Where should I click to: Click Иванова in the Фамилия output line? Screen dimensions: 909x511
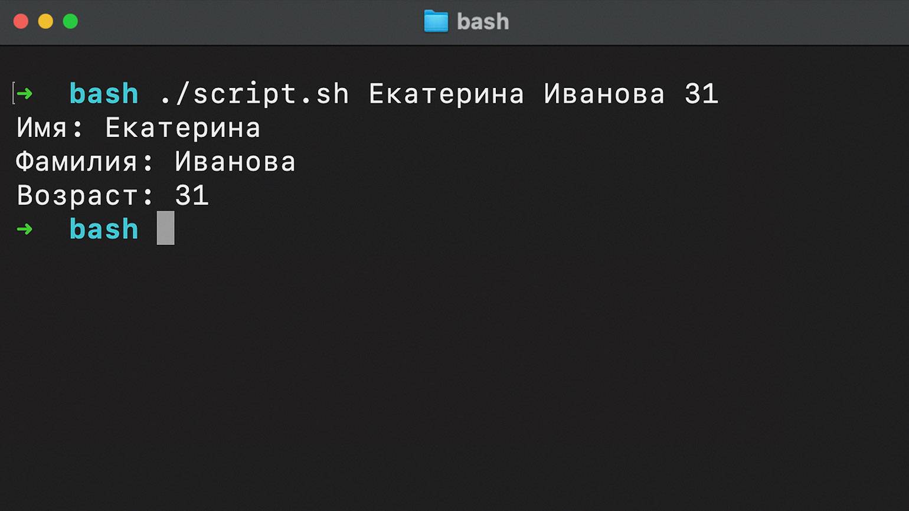(x=235, y=162)
